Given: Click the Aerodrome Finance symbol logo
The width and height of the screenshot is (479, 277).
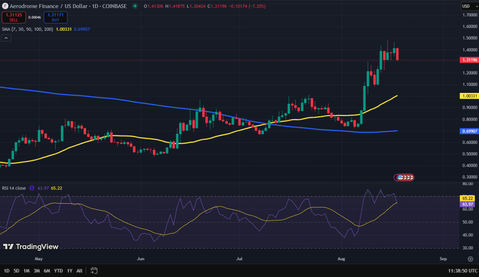Looking at the screenshot, I should click(x=5, y=6).
